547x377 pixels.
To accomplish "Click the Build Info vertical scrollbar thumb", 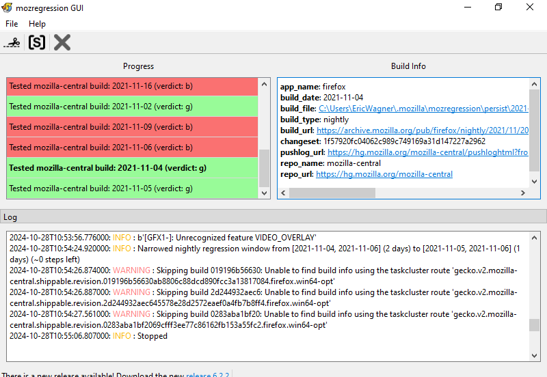I will coord(534,130).
